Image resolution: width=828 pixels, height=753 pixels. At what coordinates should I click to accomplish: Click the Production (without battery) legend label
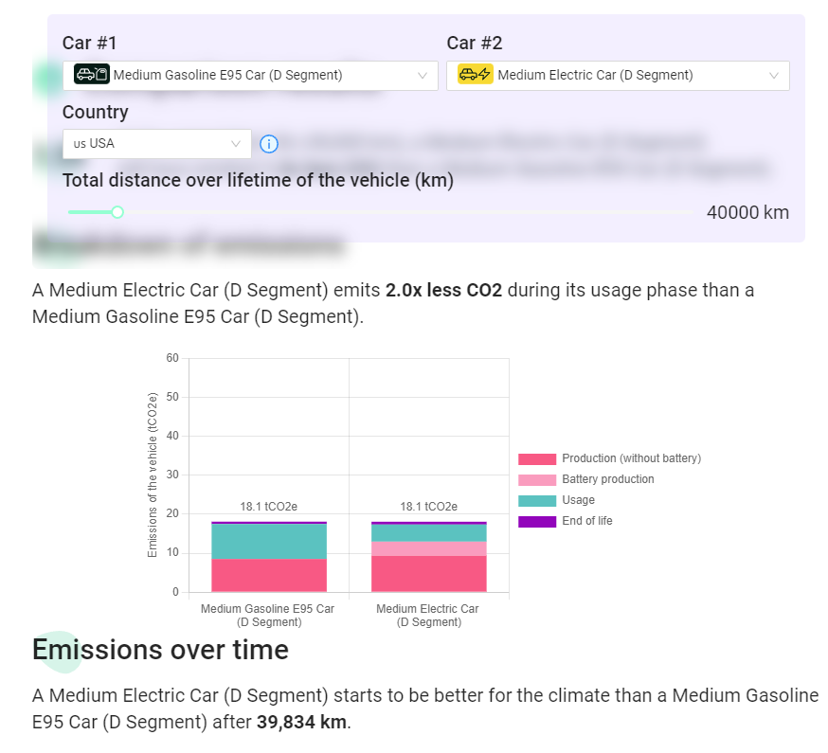click(631, 458)
